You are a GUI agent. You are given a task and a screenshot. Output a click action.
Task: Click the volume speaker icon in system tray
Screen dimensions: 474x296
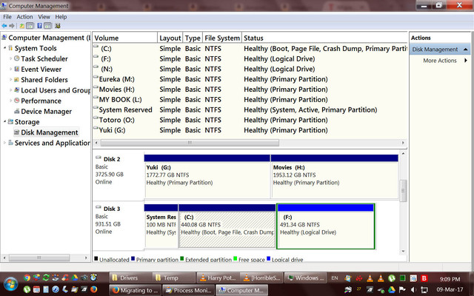coord(413,289)
